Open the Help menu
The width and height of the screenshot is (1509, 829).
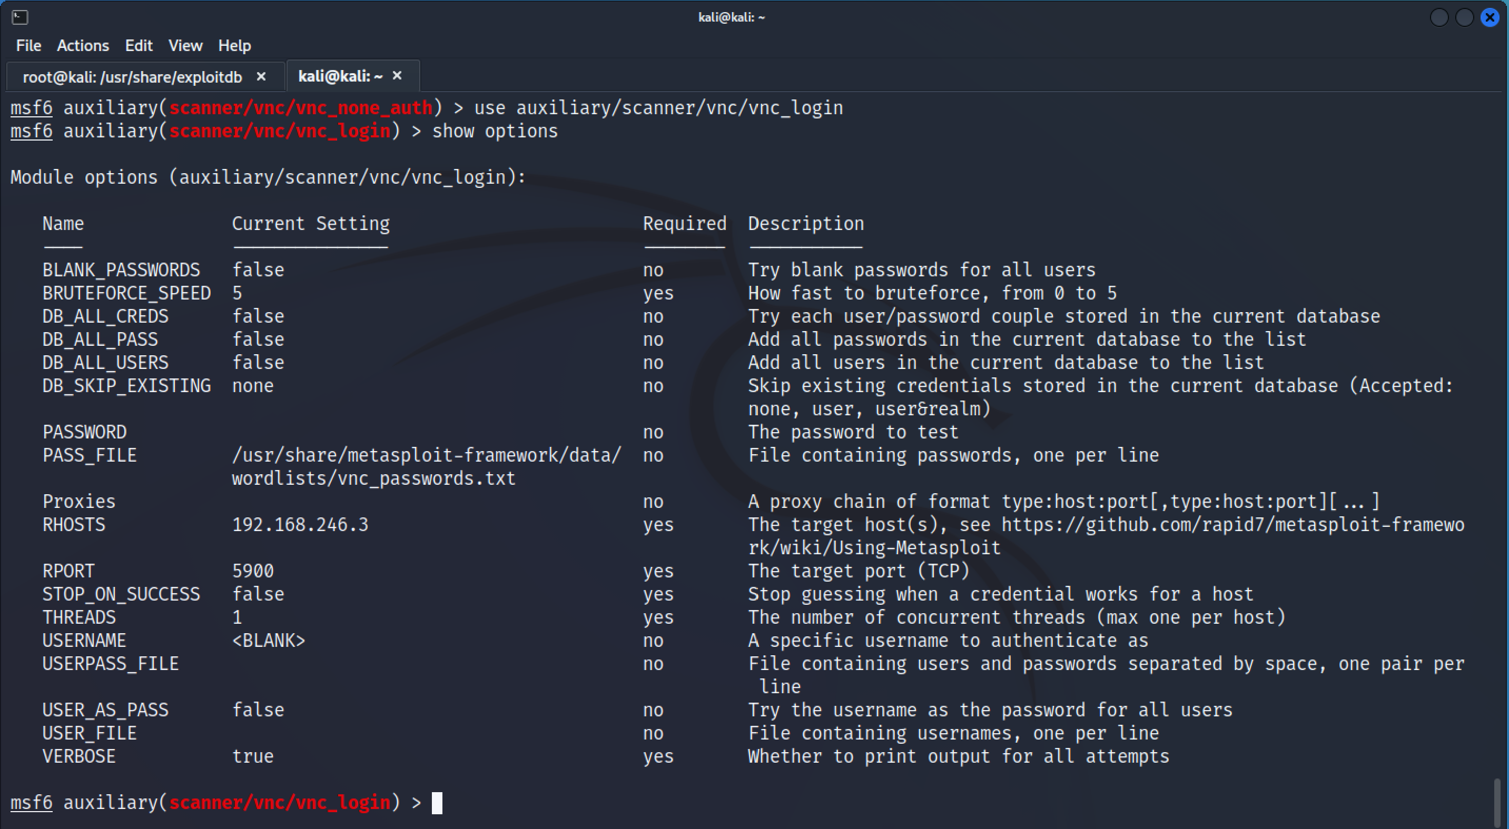tap(234, 46)
